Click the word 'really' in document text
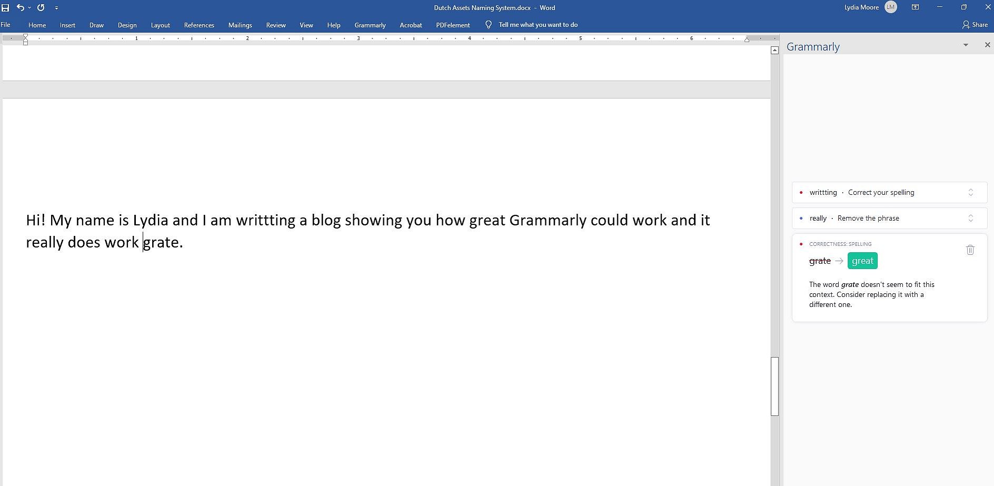This screenshot has height=486, width=994. click(x=45, y=242)
